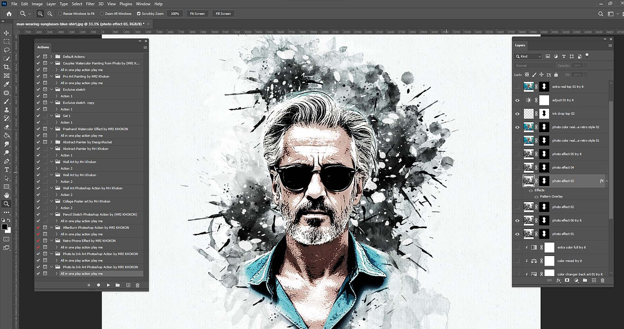Select the Move tool
This screenshot has height=329, width=624.
tap(6, 33)
